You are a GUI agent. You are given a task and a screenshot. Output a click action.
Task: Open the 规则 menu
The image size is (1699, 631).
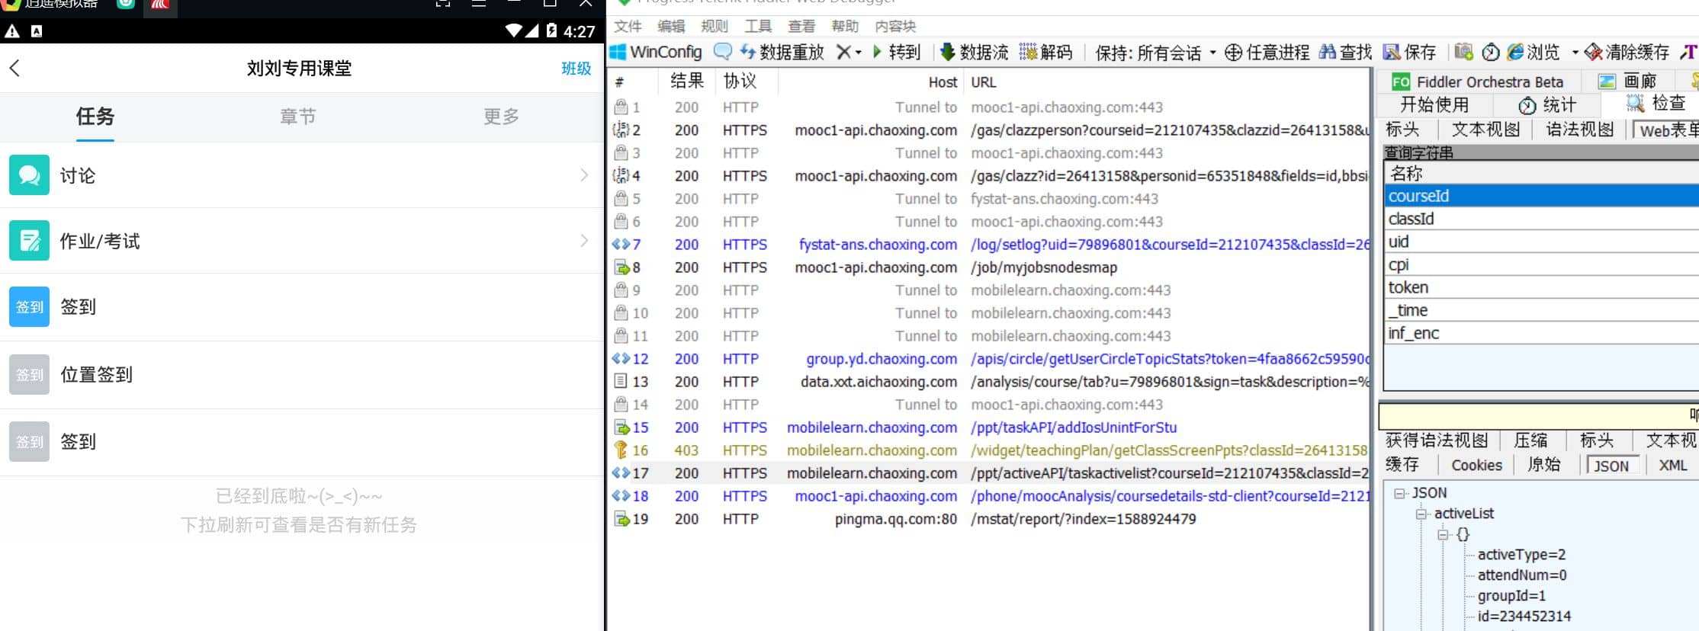point(715,26)
